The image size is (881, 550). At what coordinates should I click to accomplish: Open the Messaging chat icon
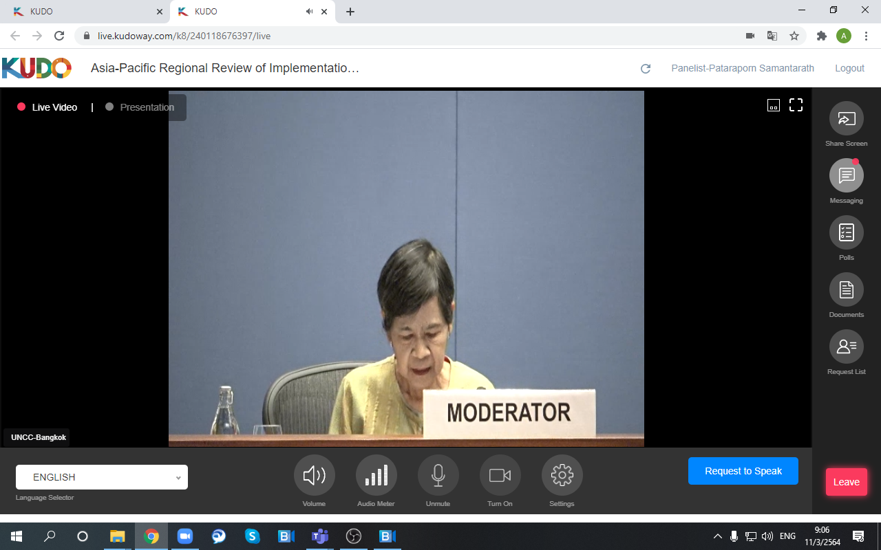pos(846,176)
